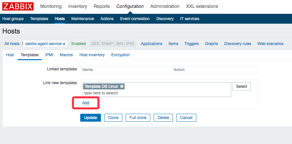The height and width of the screenshot is (144, 292).
Task: Open the host's Web scenarios link
Action: click(x=270, y=44)
